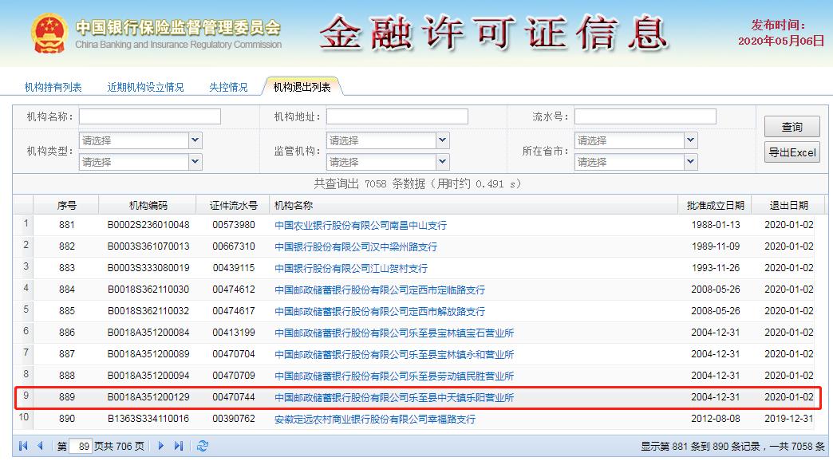The height and width of the screenshot is (461, 833).
Task: Switch to 机构持有列表 tab
Action: pyautogui.click(x=53, y=87)
